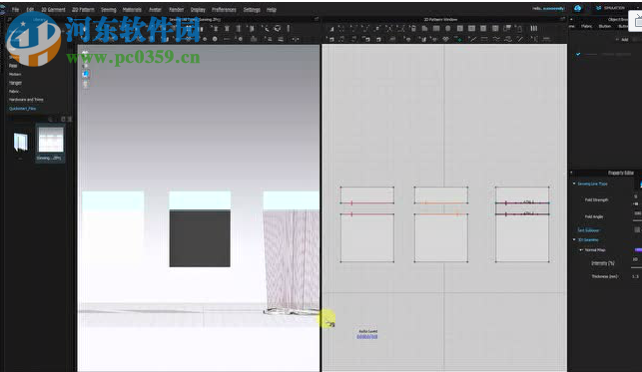This screenshot has width=642, height=372.
Task: Toggle the checked item in Object Browser list
Action: point(578,54)
